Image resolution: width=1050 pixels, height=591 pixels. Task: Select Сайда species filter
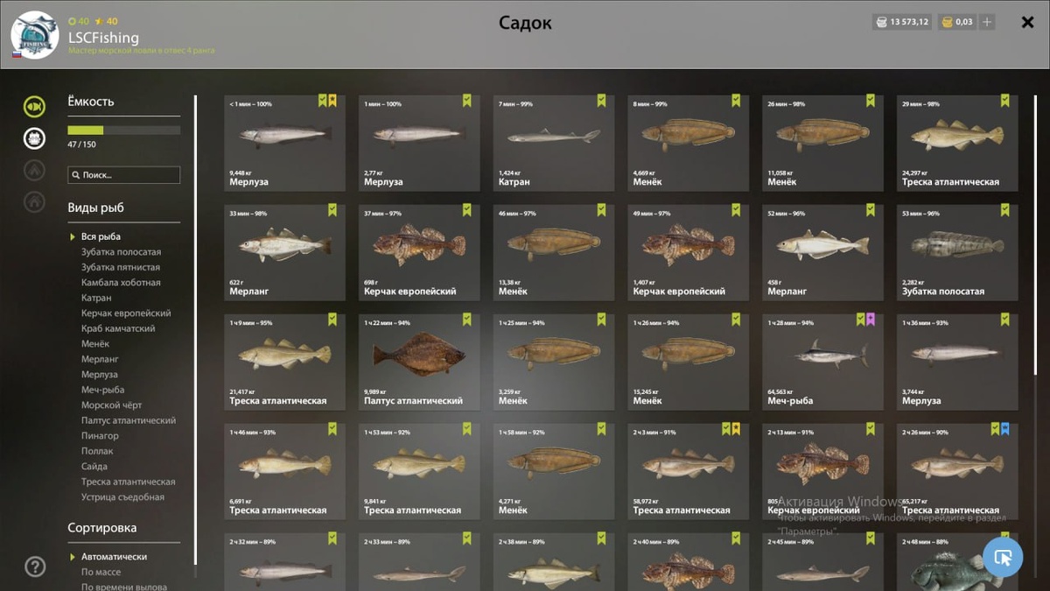coord(94,467)
